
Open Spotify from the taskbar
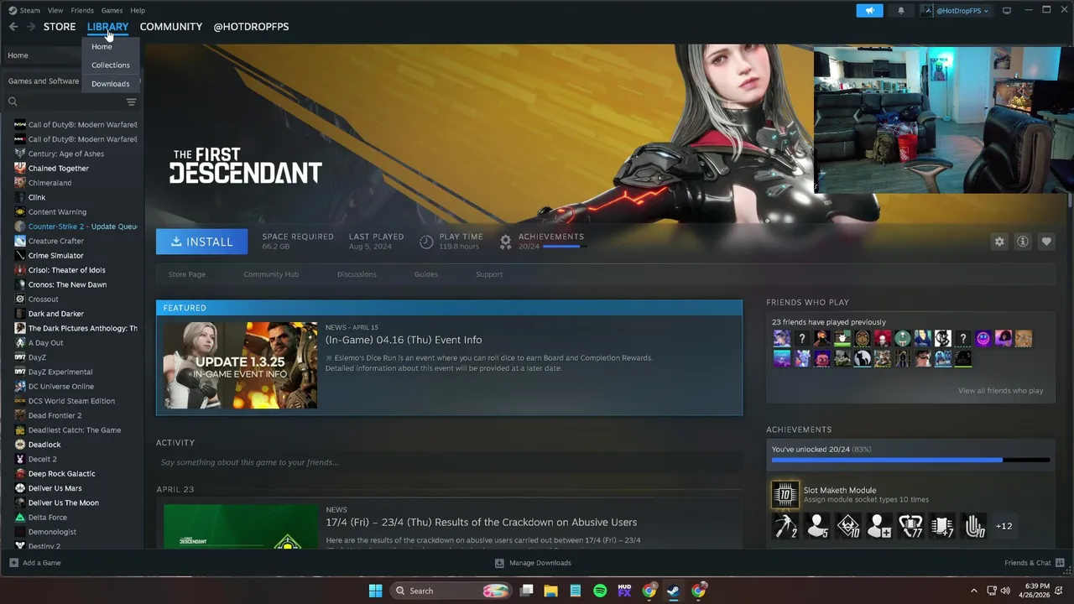pos(600,591)
